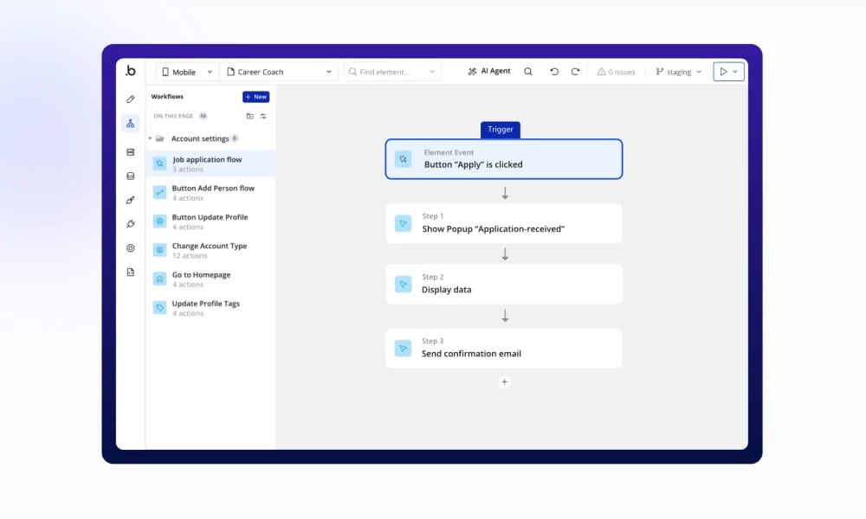Open the Logs document icon in sidebar

pos(131,272)
